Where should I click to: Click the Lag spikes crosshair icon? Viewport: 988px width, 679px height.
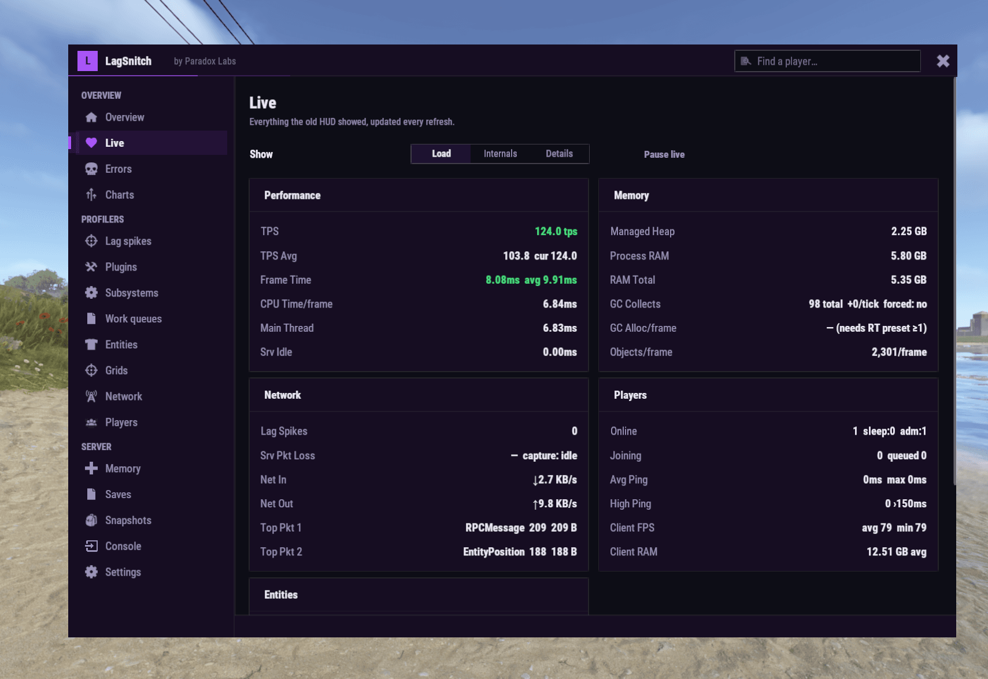[91, 241]
